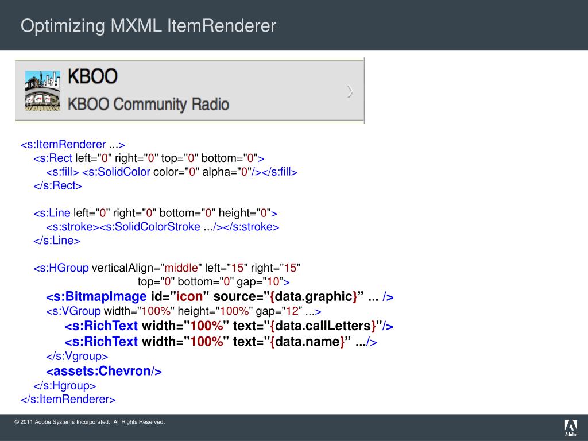Click the bold '<s:BitmapImage id="icon"' line
Viewport: 588px width, 441px height.
click(220, 297)
